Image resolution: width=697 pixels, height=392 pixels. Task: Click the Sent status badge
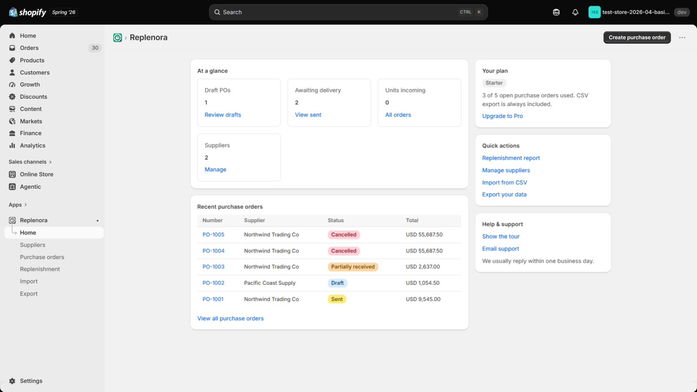coord(337,299)
